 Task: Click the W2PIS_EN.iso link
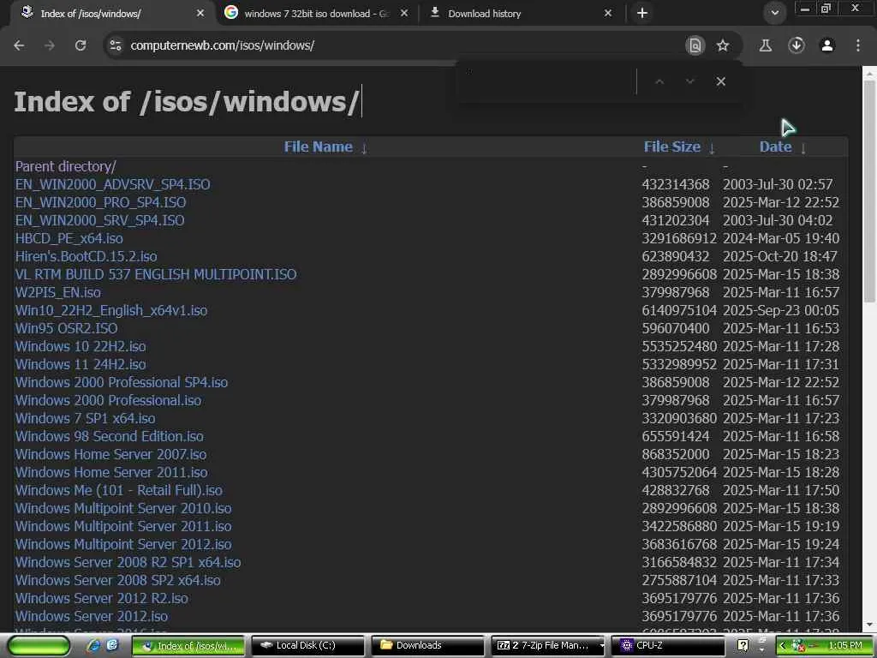pyautogui.click(x=58, y=293)
